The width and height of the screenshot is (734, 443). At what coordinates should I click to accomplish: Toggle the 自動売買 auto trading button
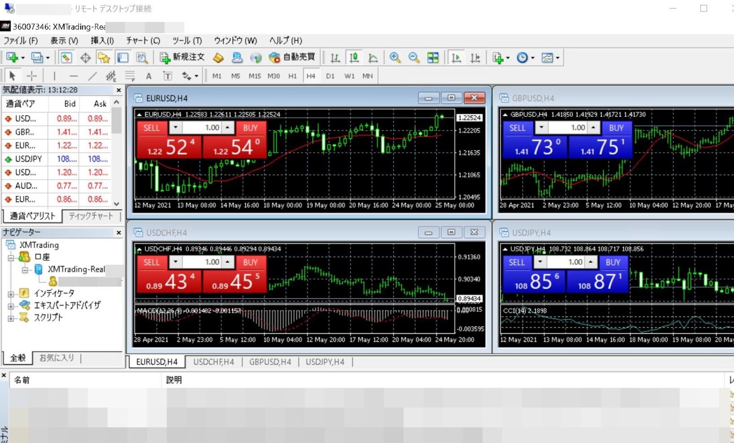pyautogui.click(x=292, y=58)
